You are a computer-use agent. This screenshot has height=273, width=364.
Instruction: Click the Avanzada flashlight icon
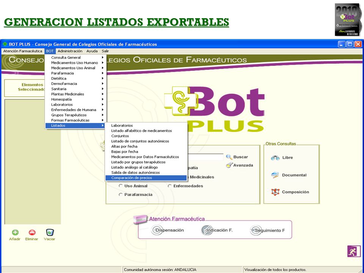[229, 165]
